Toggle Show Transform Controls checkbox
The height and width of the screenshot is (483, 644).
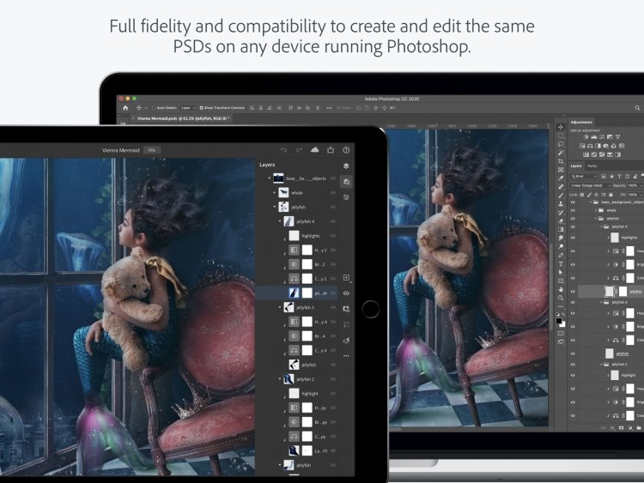(x=201, y=108)
